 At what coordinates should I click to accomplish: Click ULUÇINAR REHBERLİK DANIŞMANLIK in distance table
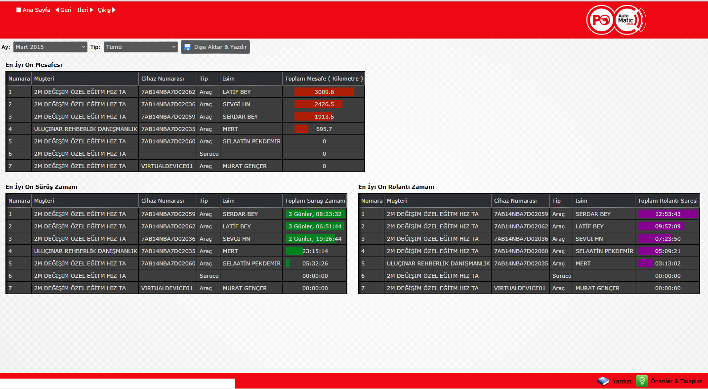(85, 129)
